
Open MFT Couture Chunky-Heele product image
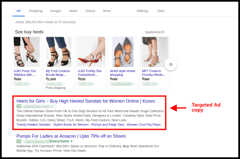click(x=155, y=52)
